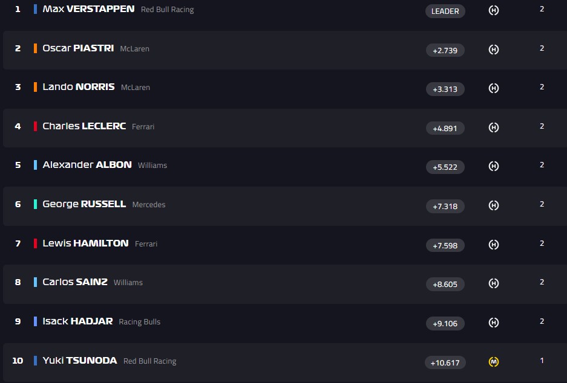
Task: Click Isack Hadjar's Racing Bulls team label
Action: tap(140, 322)
